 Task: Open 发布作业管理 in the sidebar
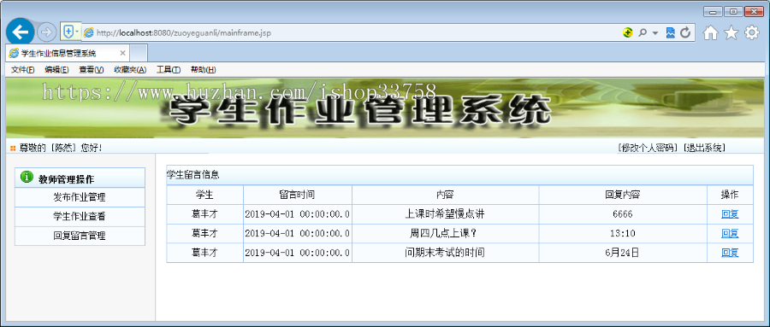(x=80, y=197)
